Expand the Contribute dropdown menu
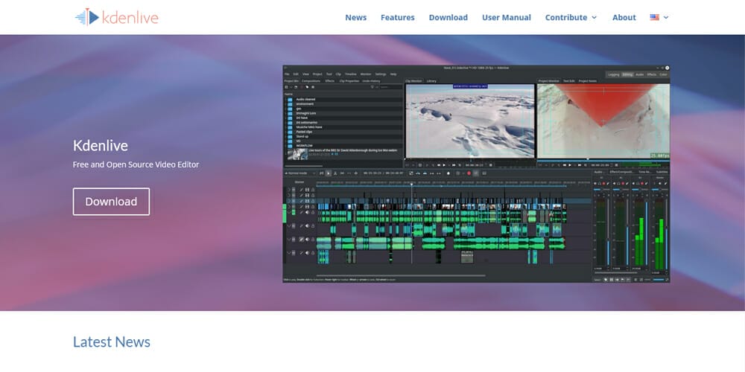 coord(571,18)
